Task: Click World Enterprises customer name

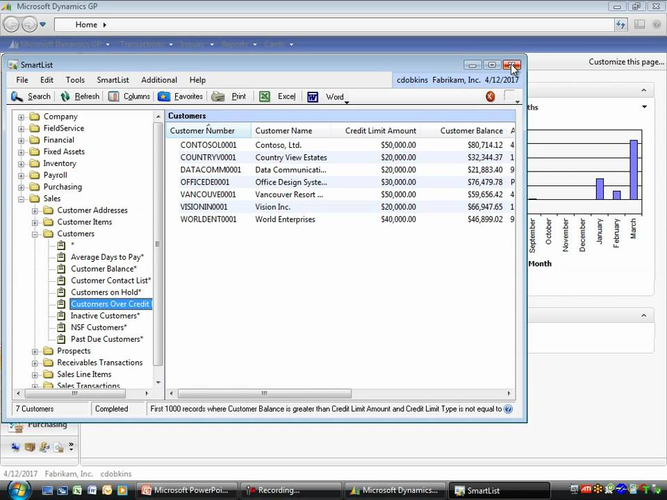Action: (285, 219)
